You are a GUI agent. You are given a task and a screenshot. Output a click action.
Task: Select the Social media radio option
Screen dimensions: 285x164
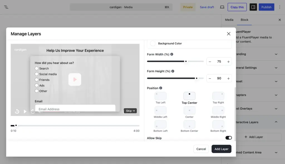coord(36,74)
